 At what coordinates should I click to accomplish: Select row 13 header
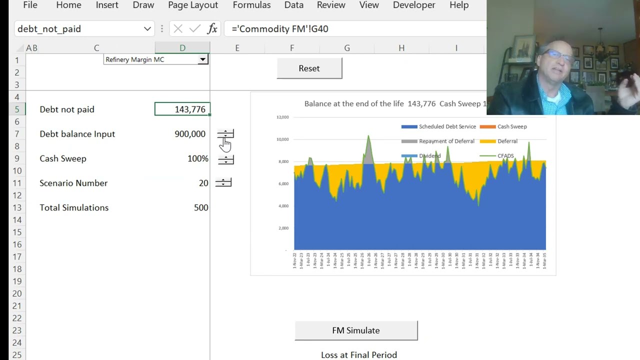point(17,207)
